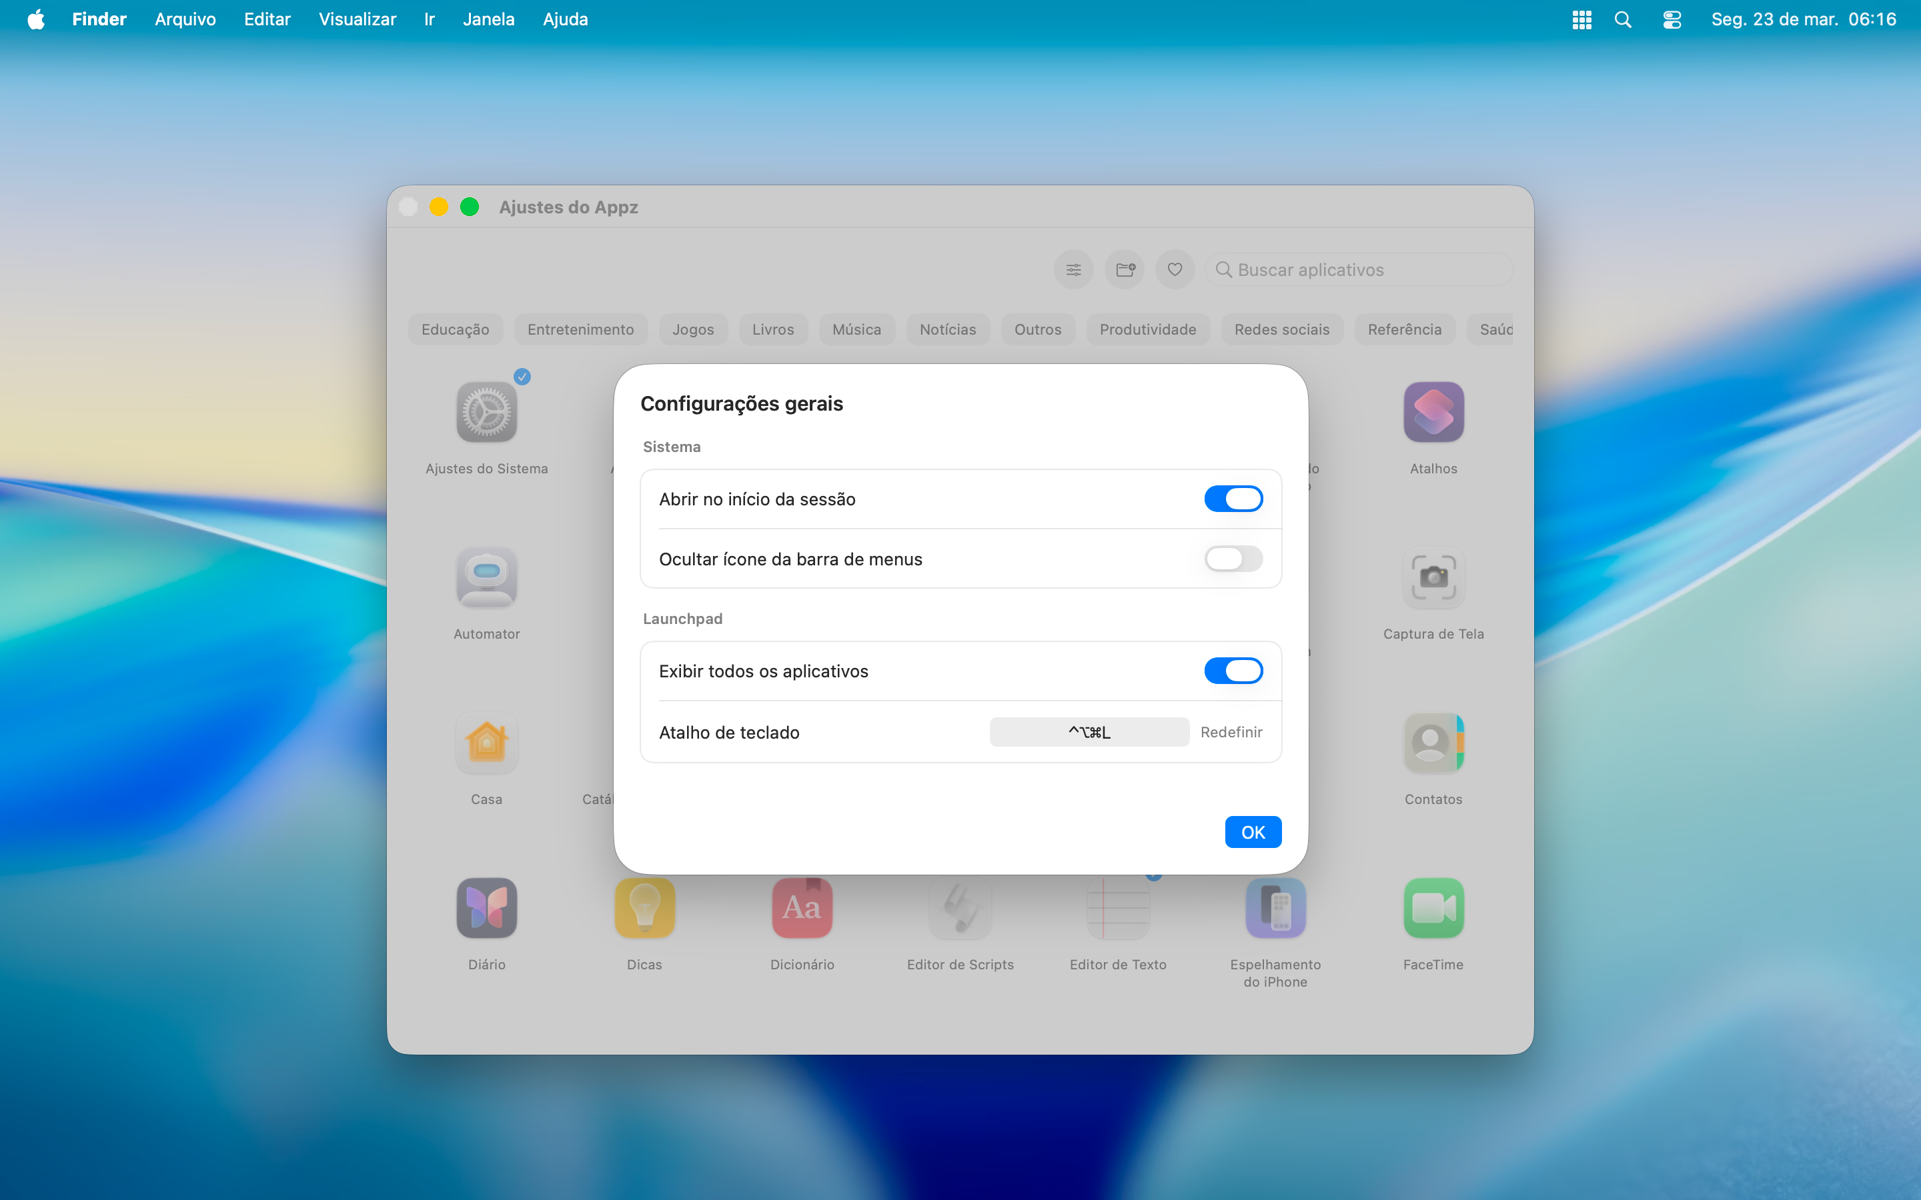
Task: Open the Contatos app icon
Action: coord(1433,743)
